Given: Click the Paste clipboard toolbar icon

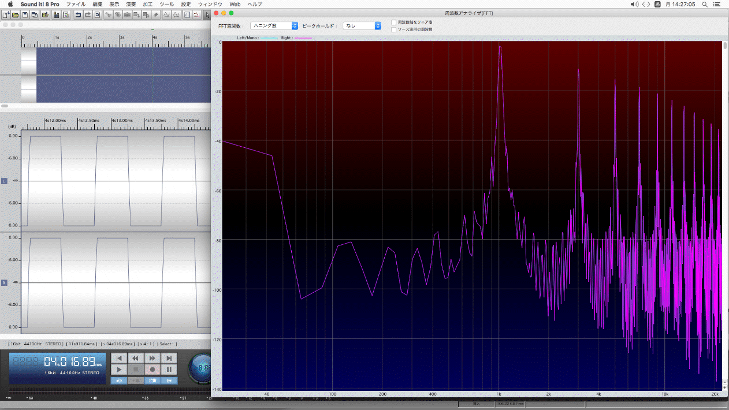Looking at the screenshot, I should 127,14.
